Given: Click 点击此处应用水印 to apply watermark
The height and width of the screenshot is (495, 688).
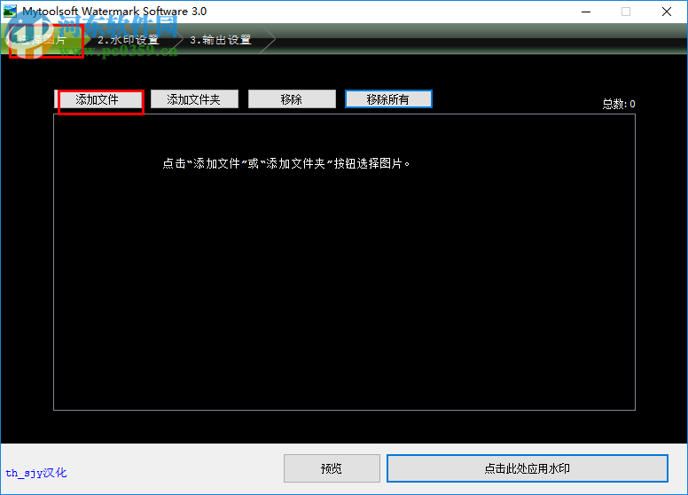Looking at the screenshot, I should point(528,468).
